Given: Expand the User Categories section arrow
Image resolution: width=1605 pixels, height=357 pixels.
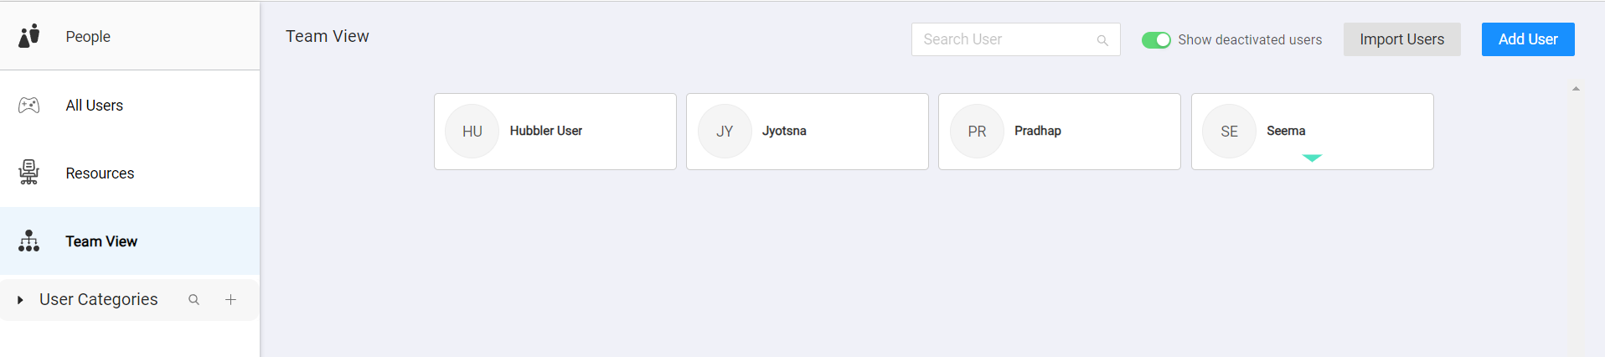Looking at the screenshot, I should pyautogui.click(x=20, y=300).
